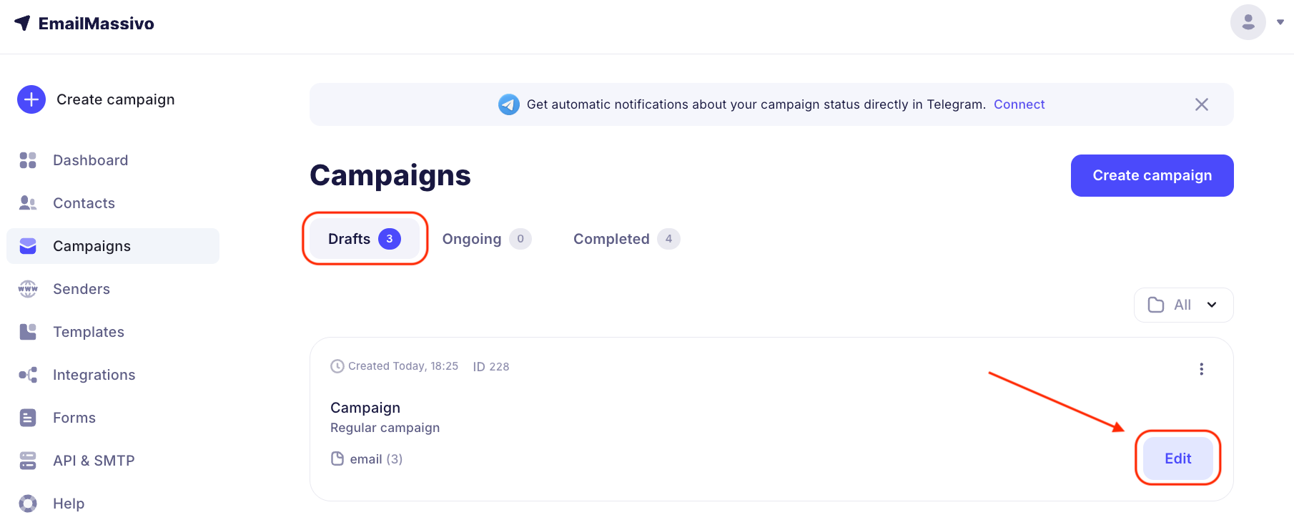Click the Telegram icon in the banner
This screenshot has width=1294, height=515.
[509, 104]
